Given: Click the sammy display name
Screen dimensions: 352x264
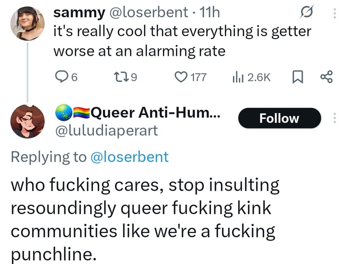Looking at the screenshot, I should coord(79,13).
